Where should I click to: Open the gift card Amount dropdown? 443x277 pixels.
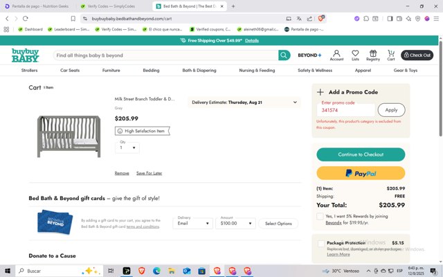pos(235,223)
